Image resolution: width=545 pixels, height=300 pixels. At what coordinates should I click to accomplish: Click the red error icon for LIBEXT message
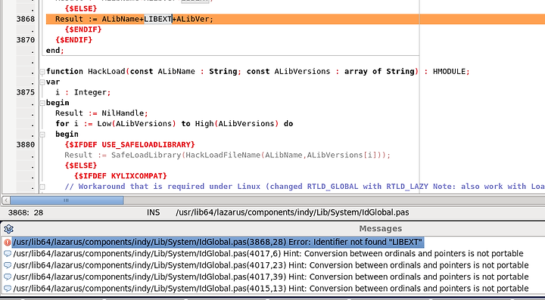8,242
